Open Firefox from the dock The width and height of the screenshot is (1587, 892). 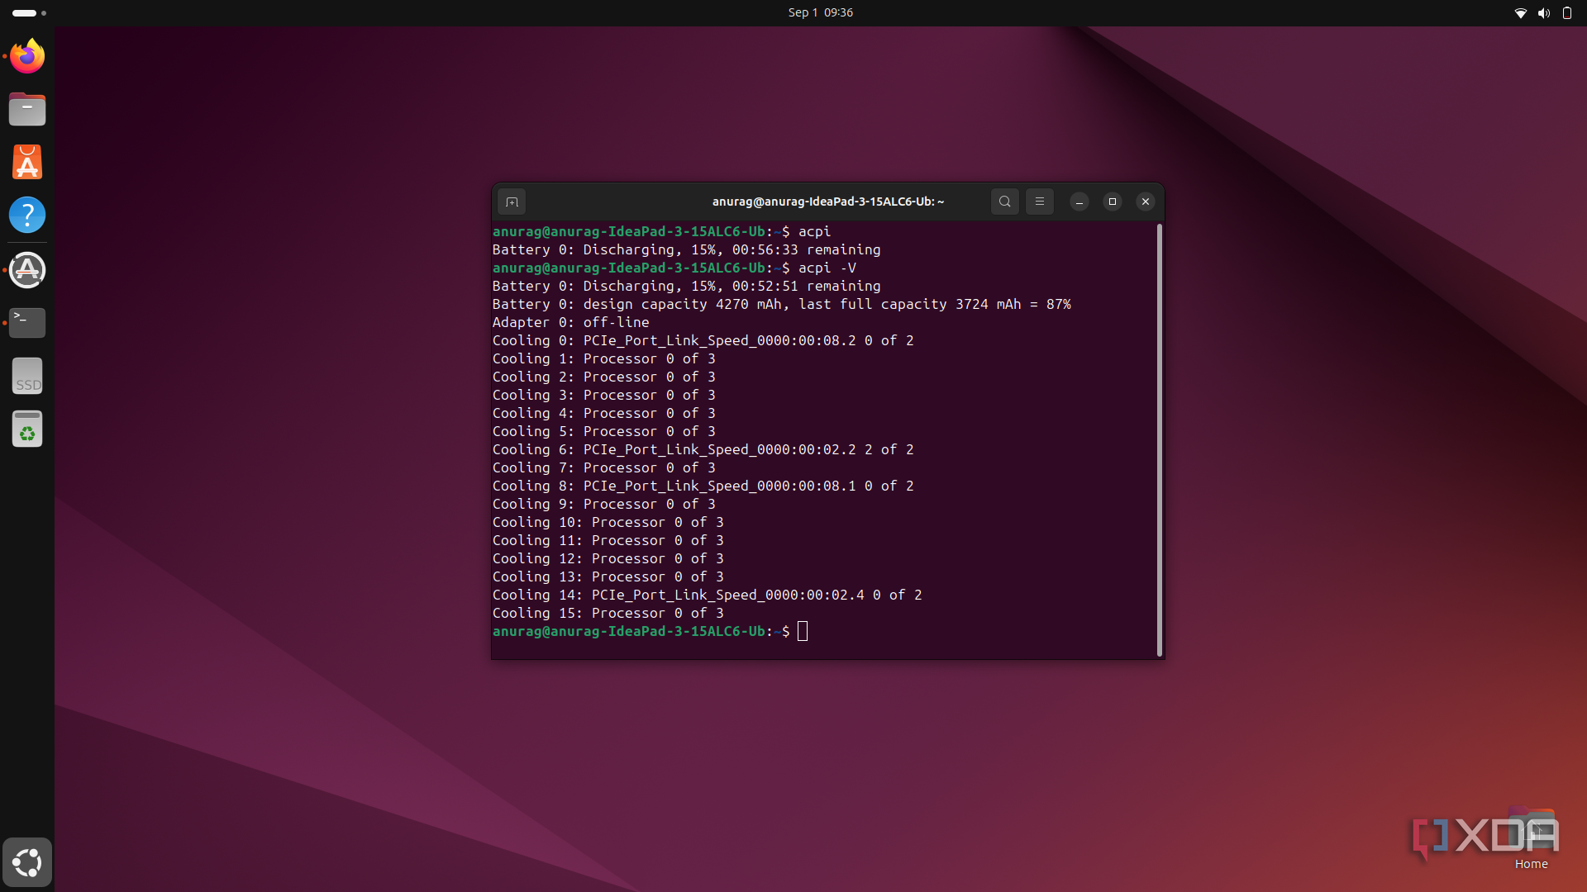point(27,56)
